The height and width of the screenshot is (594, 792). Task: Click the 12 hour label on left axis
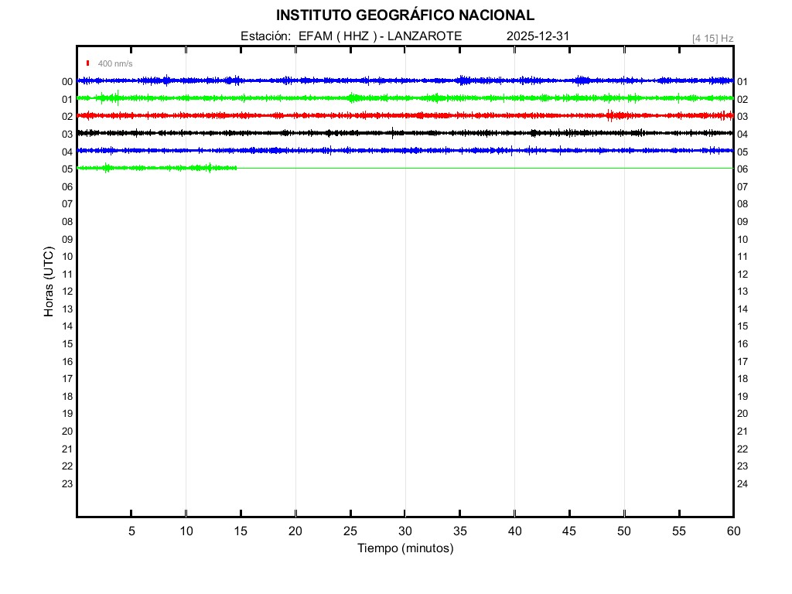click(x=67, y=292)
